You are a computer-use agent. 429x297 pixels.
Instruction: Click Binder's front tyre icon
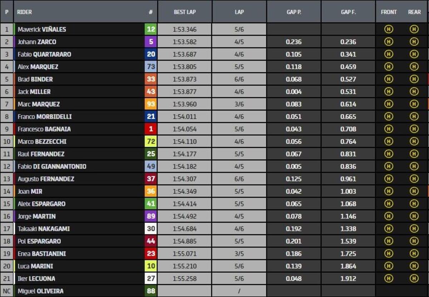point(389,79)
